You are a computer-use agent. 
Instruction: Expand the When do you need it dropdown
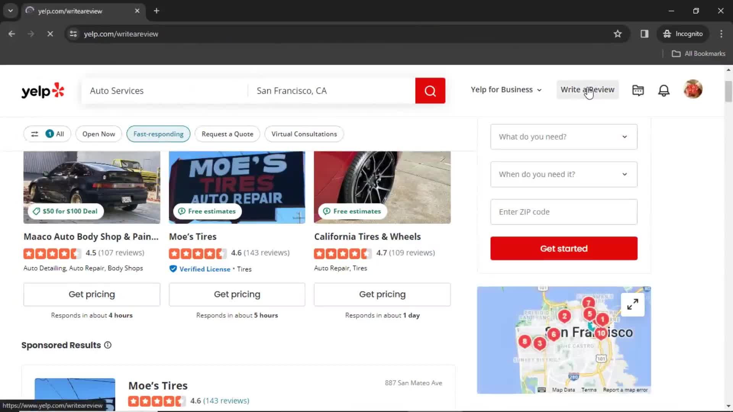pos(564,174)
